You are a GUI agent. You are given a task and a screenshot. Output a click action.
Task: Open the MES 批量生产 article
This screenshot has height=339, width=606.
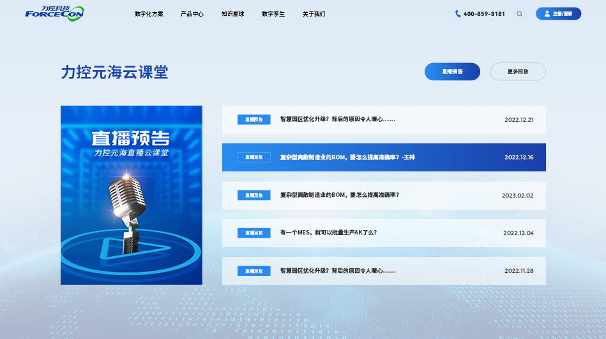(328, 233)
